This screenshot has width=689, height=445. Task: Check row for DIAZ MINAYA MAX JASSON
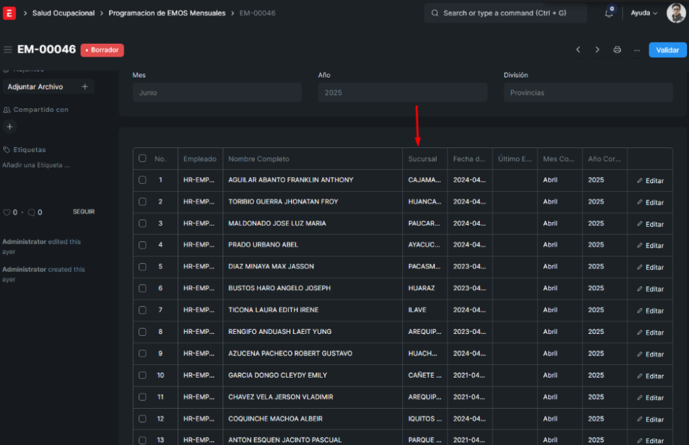pos(143,267)
